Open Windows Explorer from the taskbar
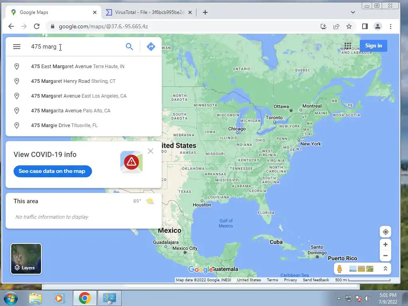Viewport: 408px width, 306px height. (35, 298)
